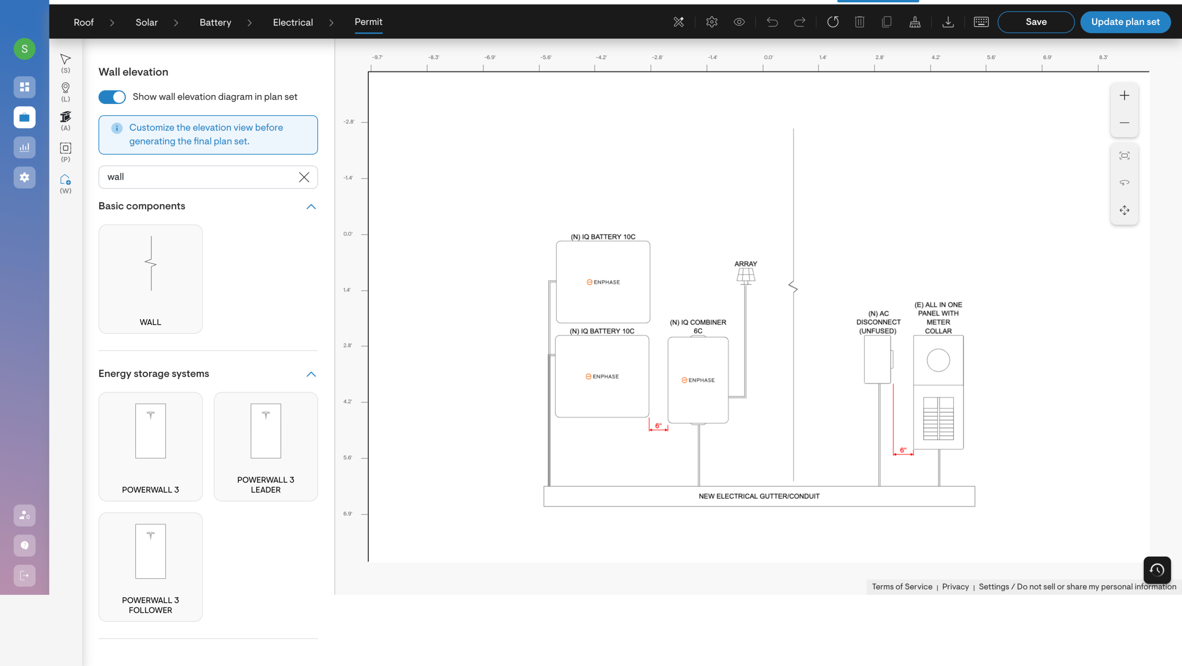
Task: Click the fit-to-screen icon on canvas controls
Action: (x=1124, y=156)
